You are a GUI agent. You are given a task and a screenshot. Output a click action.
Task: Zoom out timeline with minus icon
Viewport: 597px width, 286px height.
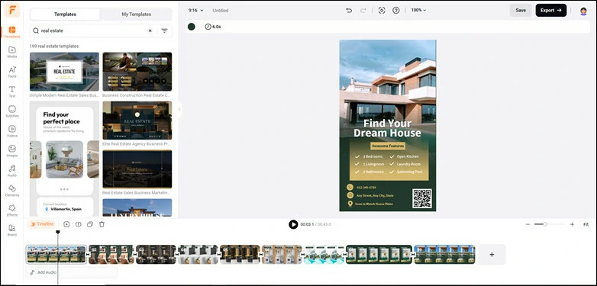tap(528, 224)
